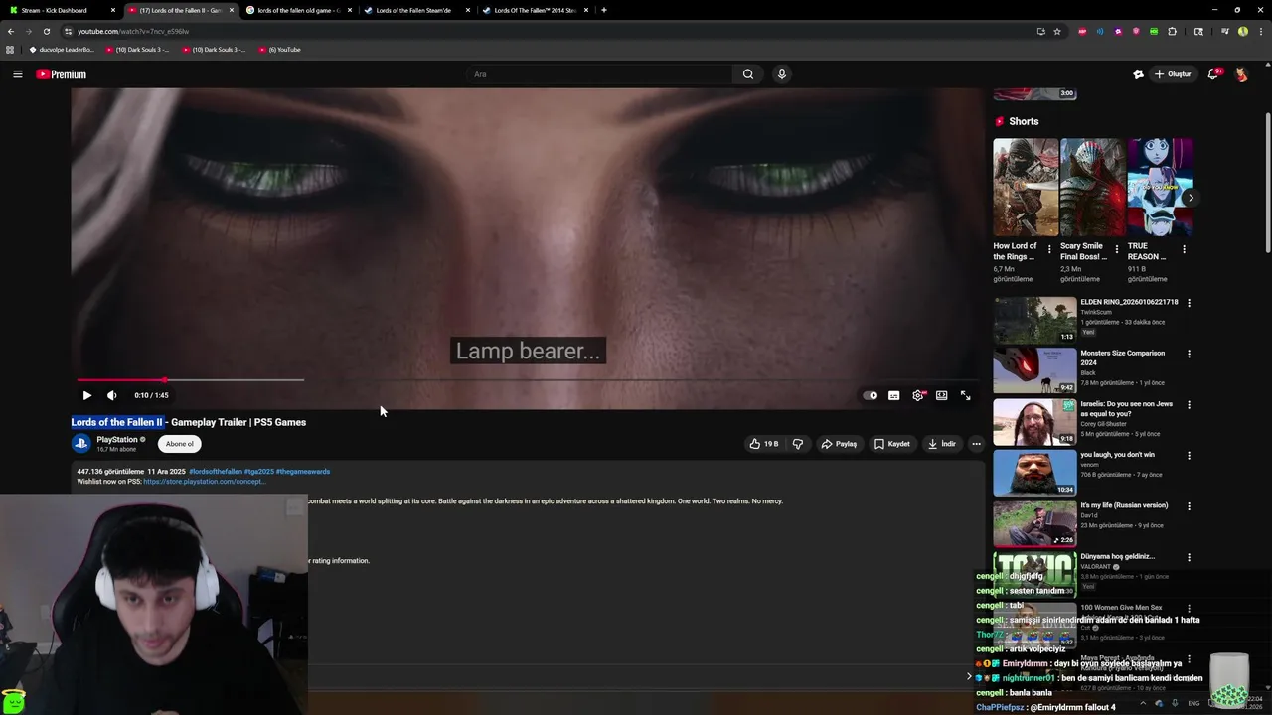
Task: Open TRUE REASON Short thumbnail
Action: pos(1160,187)
